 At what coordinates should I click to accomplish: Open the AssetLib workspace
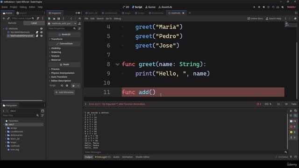pos(165,7)
